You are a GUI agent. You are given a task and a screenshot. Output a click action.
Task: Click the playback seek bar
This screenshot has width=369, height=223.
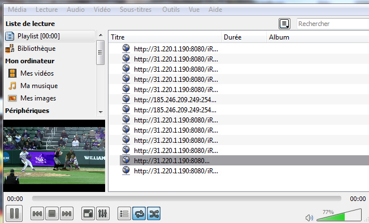pos(186,199)
